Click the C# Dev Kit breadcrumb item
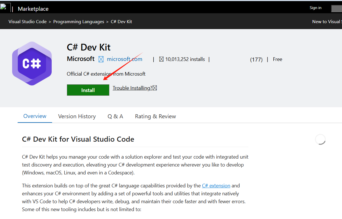 [x=121, y=22]
